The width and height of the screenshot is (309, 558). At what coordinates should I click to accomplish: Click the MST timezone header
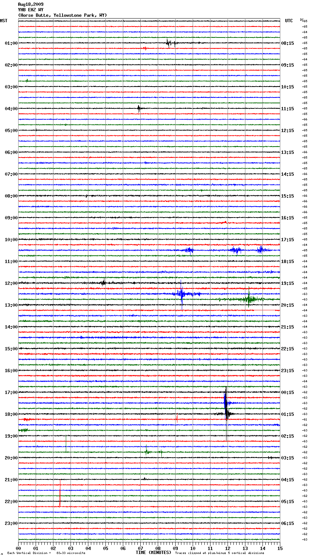coord(4,21)
